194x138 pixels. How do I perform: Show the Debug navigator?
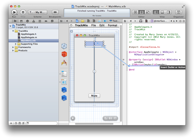[40, 21]
